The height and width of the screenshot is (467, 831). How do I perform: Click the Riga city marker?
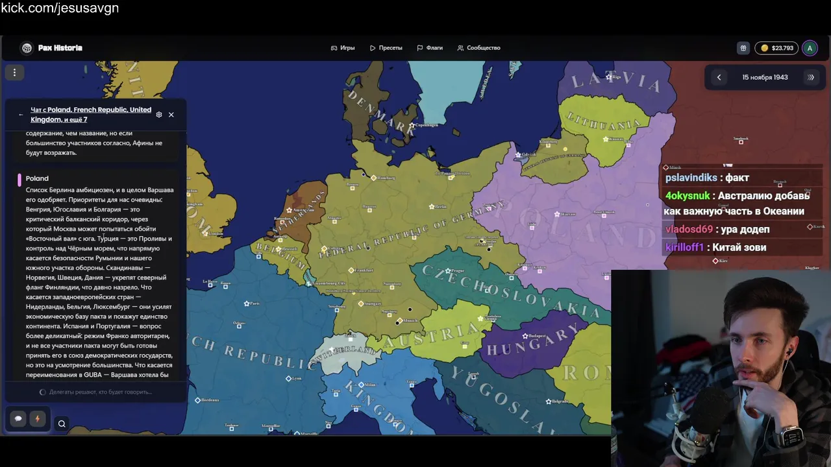tap(608, 77)
